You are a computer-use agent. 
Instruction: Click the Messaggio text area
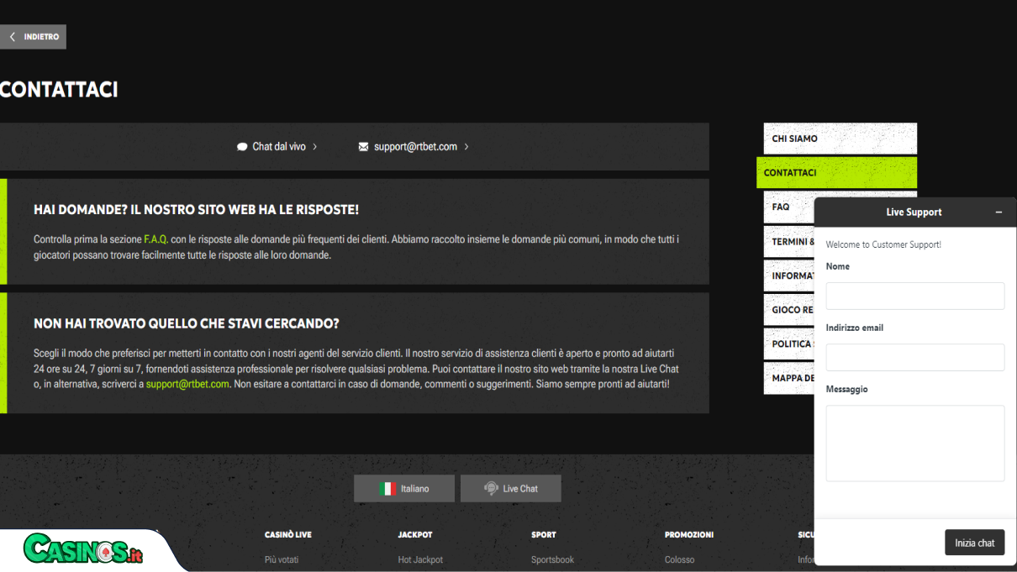(914, 443)
